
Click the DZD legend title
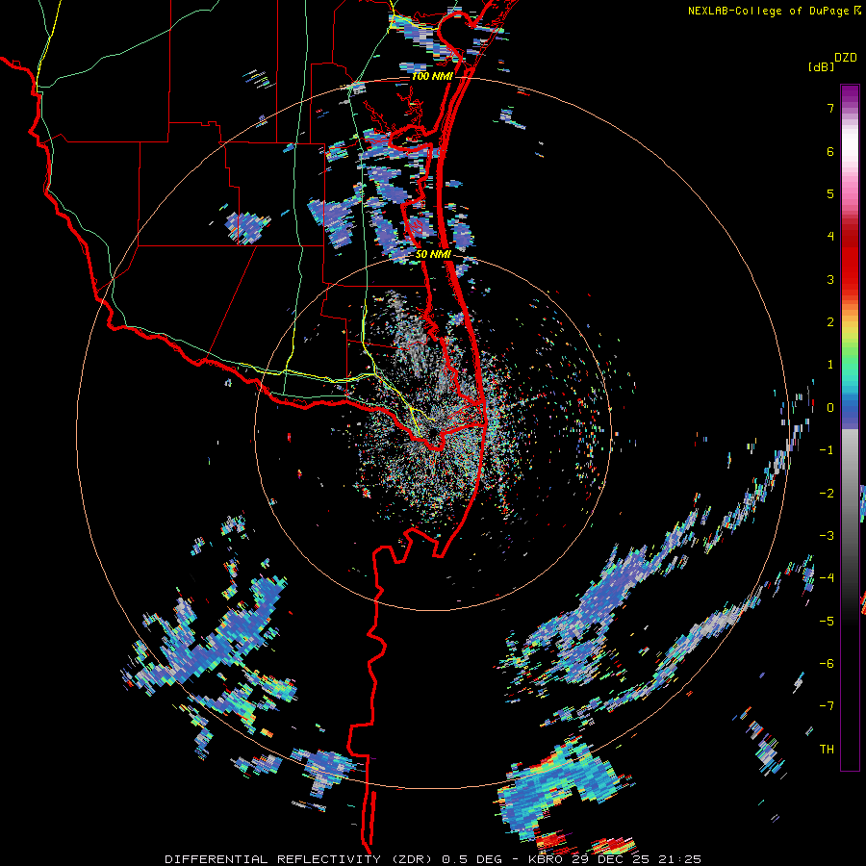tap(846, 58)
